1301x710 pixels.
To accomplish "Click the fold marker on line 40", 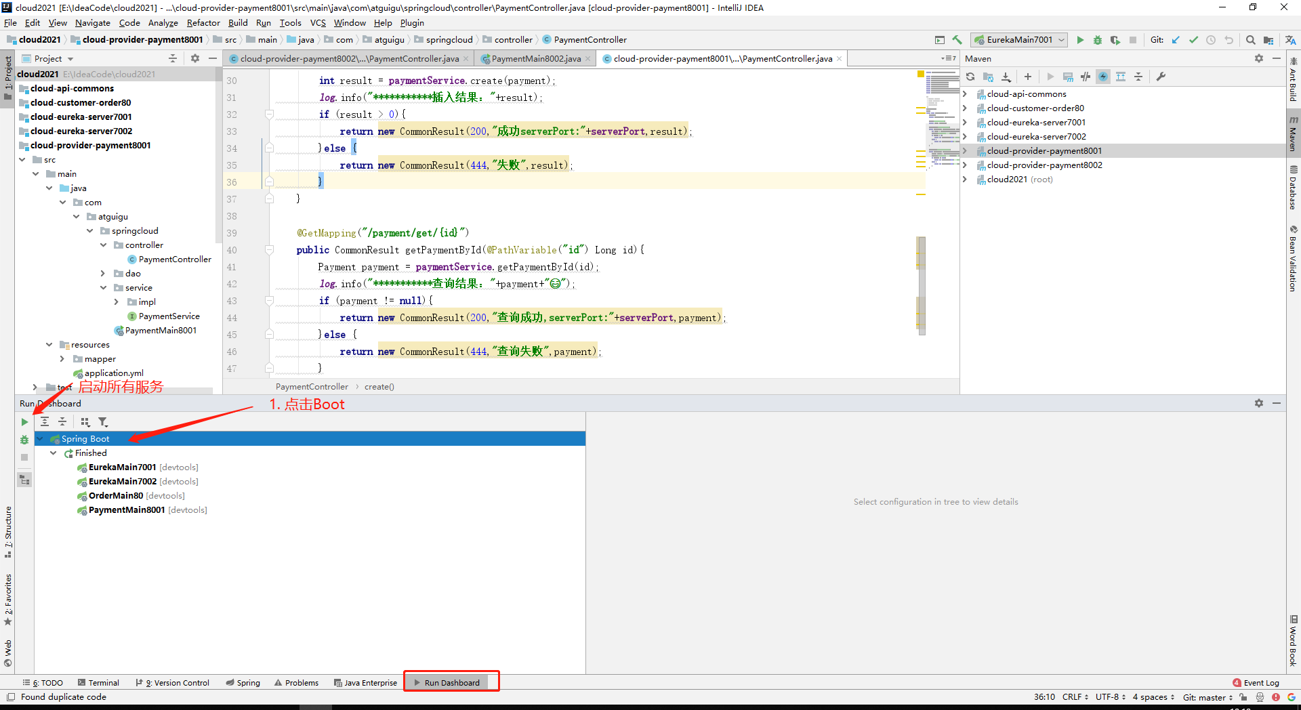I will click(x=269, y=250).
